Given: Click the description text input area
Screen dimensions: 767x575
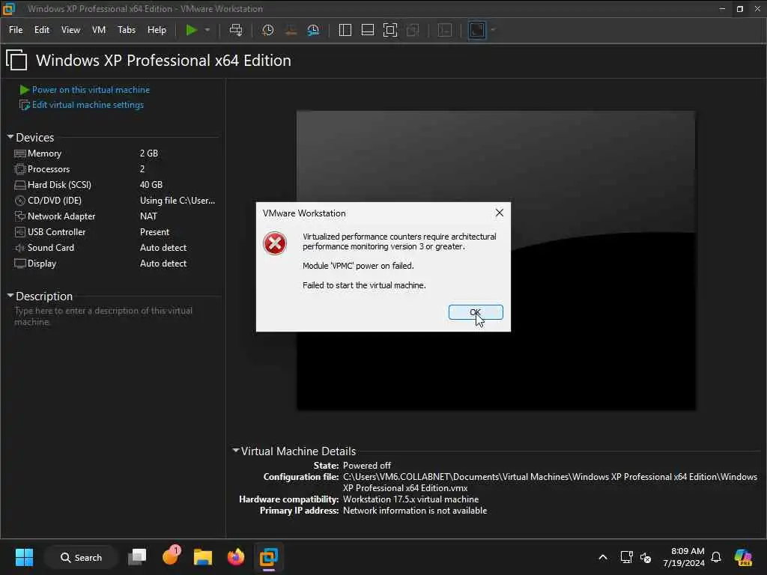Looking at the screenshot, I should (x=115, y=317).
